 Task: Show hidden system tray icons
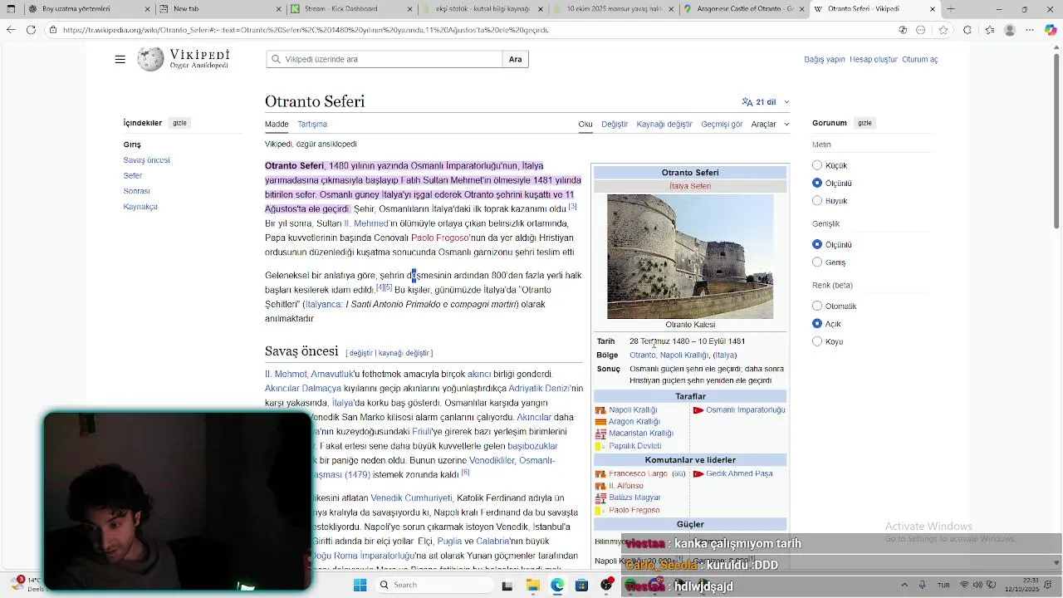coord(904,585)
